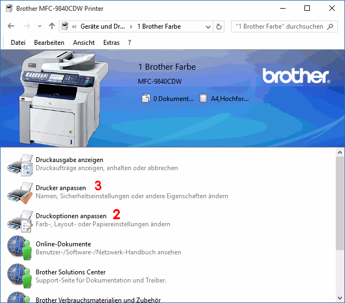Refresh the current location

[x=219, y=26]
